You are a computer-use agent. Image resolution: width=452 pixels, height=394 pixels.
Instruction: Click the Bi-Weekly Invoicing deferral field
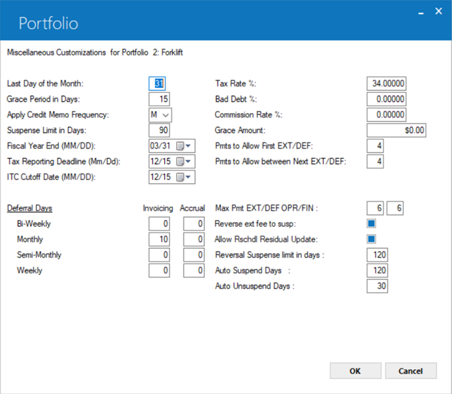coord(159,224)
